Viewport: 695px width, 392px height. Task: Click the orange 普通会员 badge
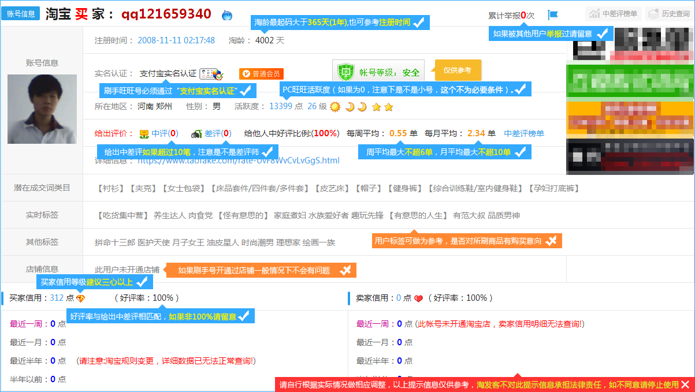coord(261,74)
